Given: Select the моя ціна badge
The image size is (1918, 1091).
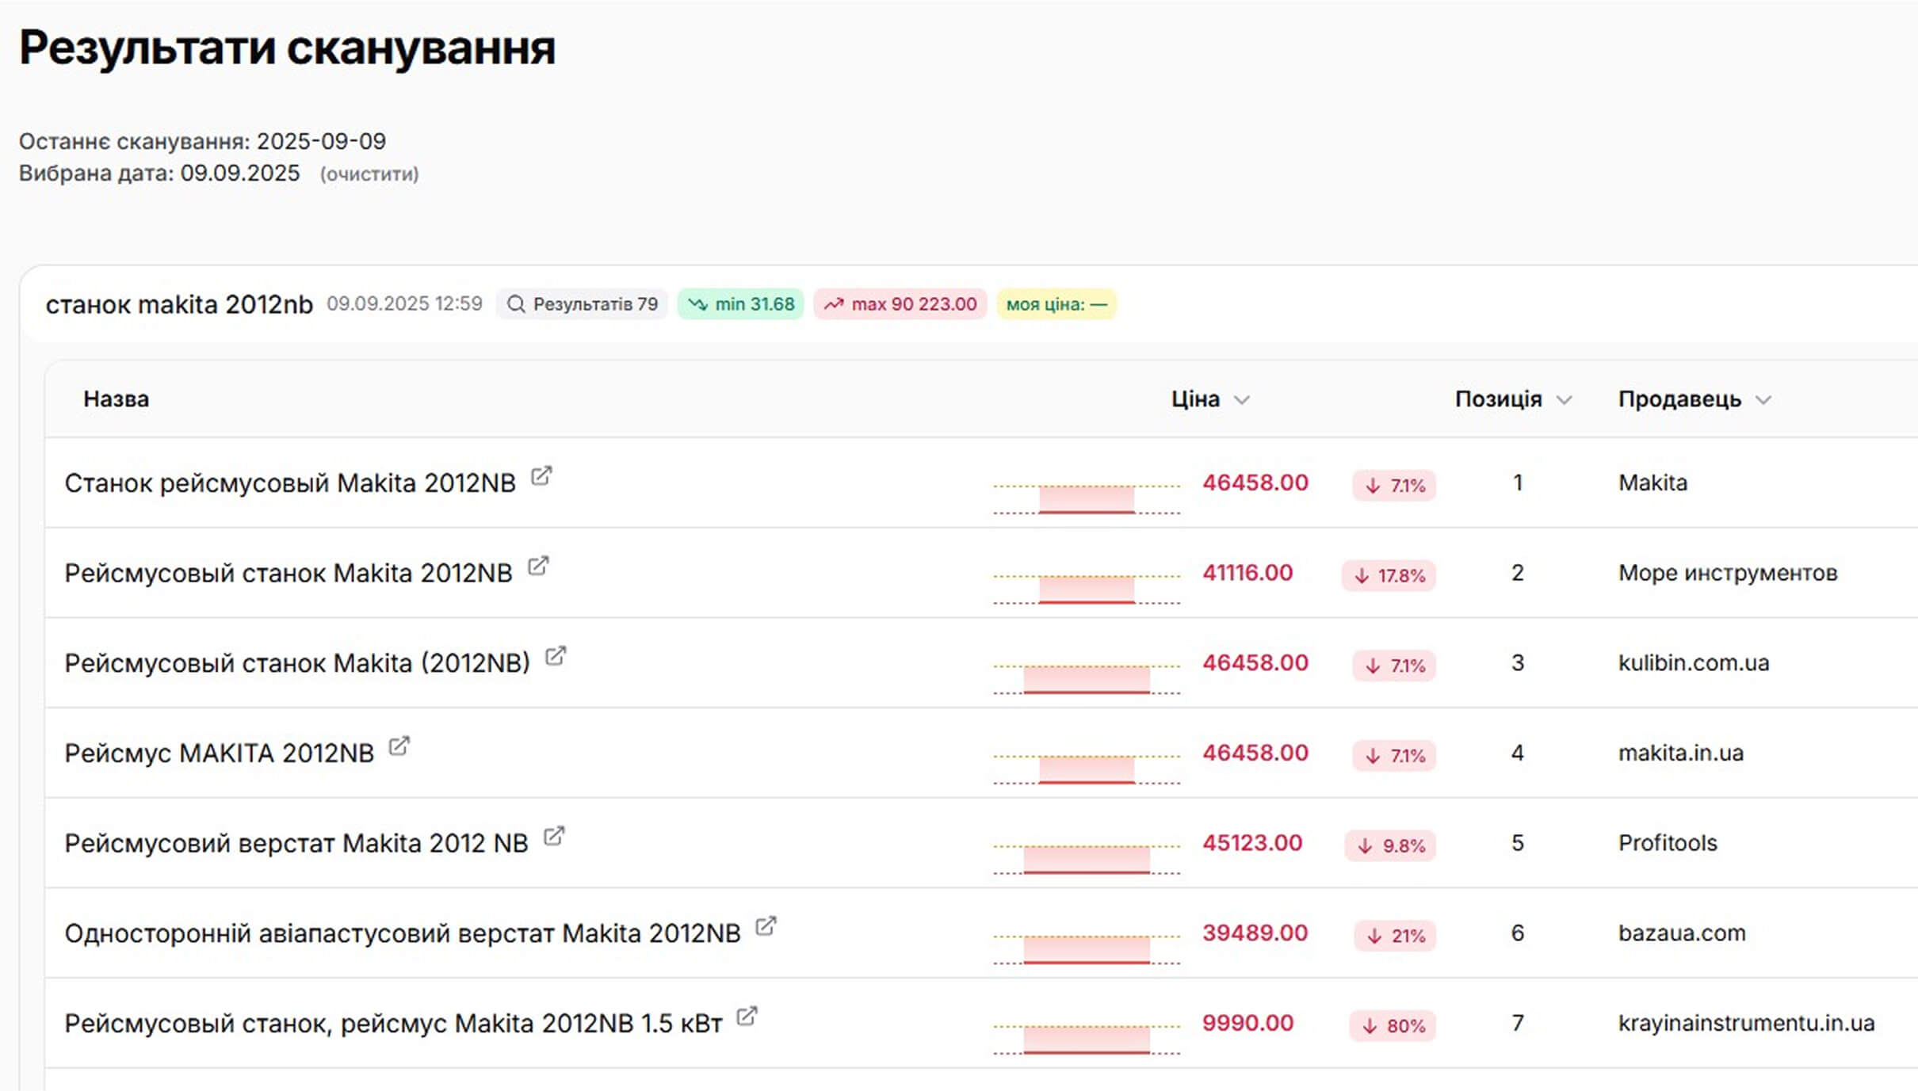Looking at the screenshot, I should pyautogui.click(x=1056, y=304).
